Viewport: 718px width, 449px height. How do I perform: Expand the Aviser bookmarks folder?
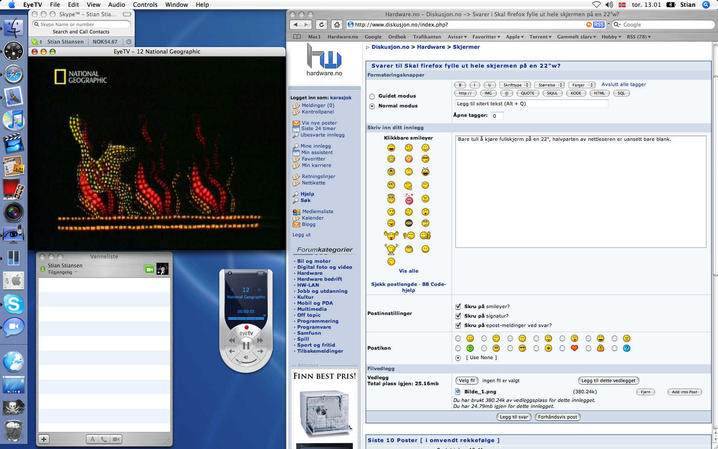(x=457, y=37)
